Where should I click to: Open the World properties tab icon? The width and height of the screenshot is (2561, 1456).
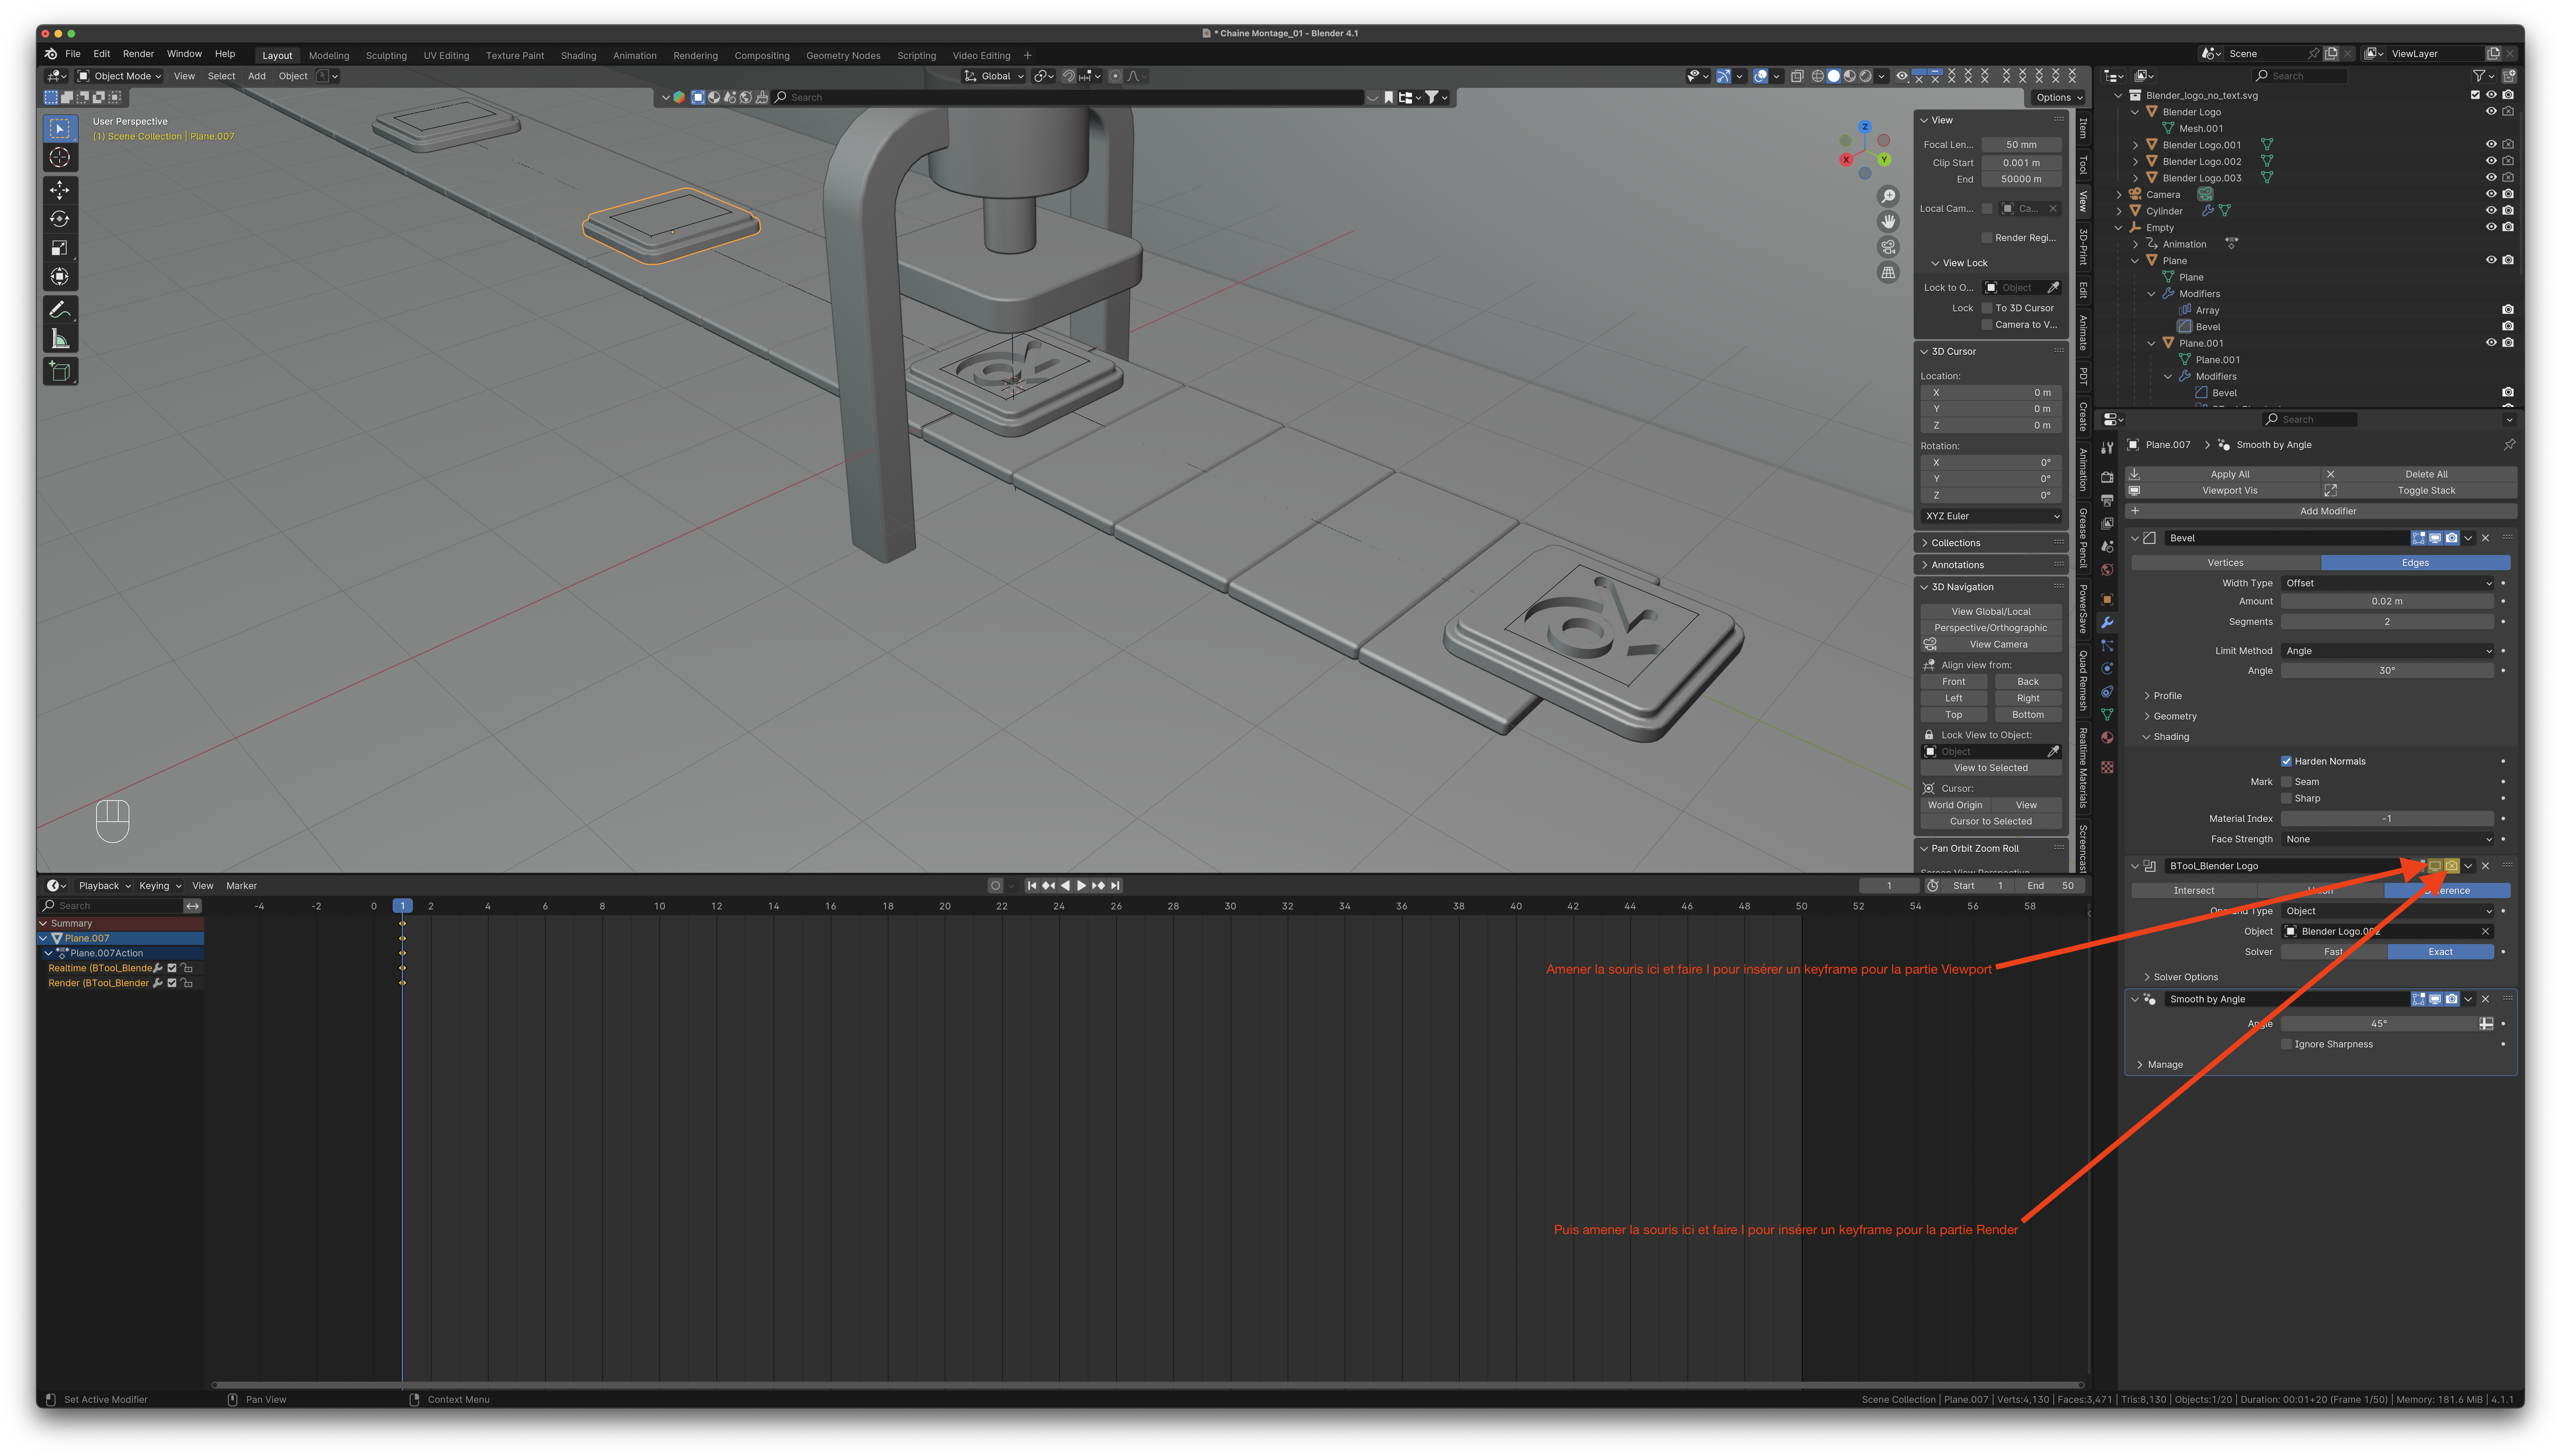click(2107, 570)
